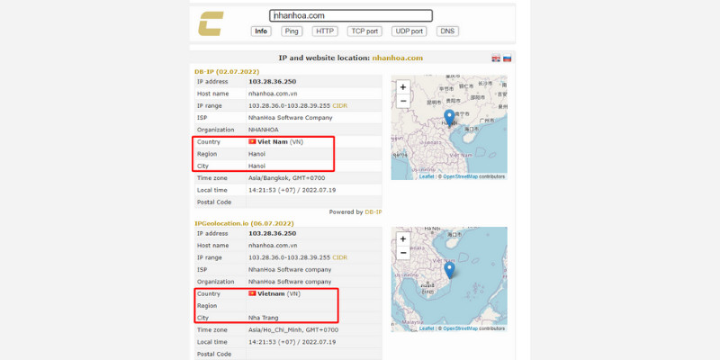The height and width of the screenshot is (360, 720).
Task: Zoom in on the DB-IP map
Action: click(403, 87)
